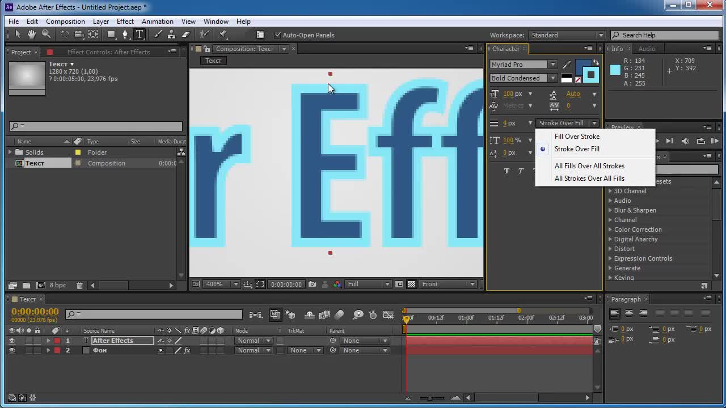Screen dimensions: 726x408
Task: Select All Fills Over All Strokes
Action: click(589, 166)
